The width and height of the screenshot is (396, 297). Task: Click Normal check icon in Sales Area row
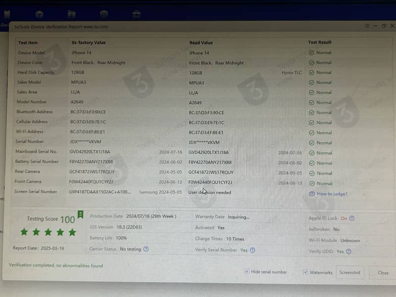pos(311,93)
